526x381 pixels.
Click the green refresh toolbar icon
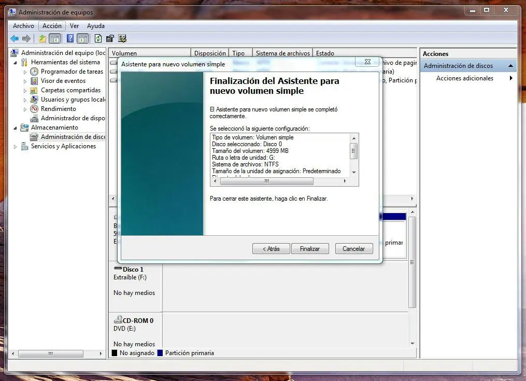98,38
